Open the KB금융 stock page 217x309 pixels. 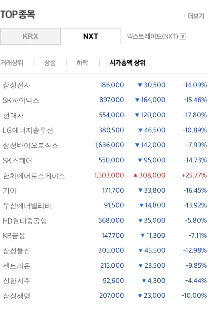[x=14, y=236]
